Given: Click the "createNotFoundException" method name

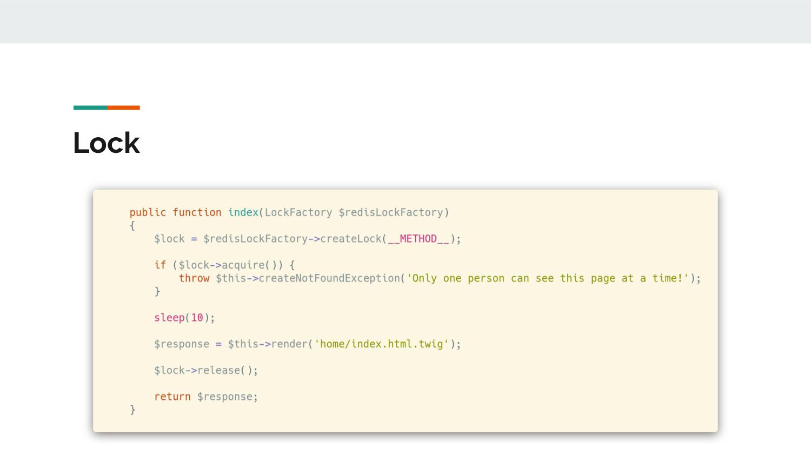Looking at the screenshot, I should (329, 278).
